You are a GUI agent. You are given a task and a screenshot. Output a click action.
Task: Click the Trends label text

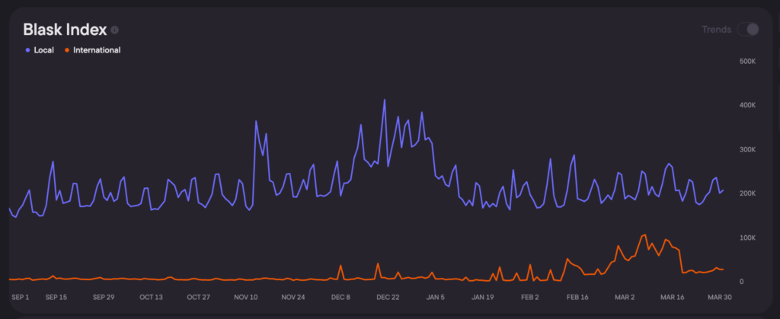tap(716, 30)
